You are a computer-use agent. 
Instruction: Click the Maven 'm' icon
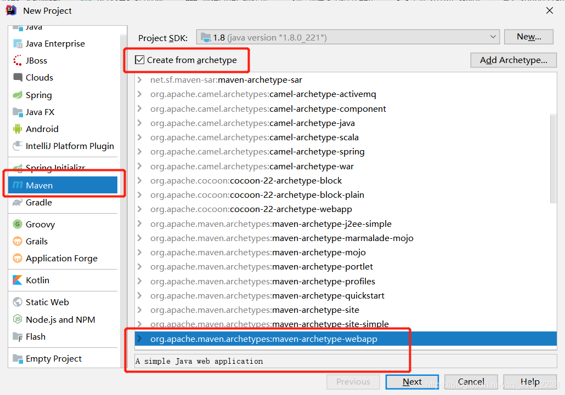[x=18, y=185]
